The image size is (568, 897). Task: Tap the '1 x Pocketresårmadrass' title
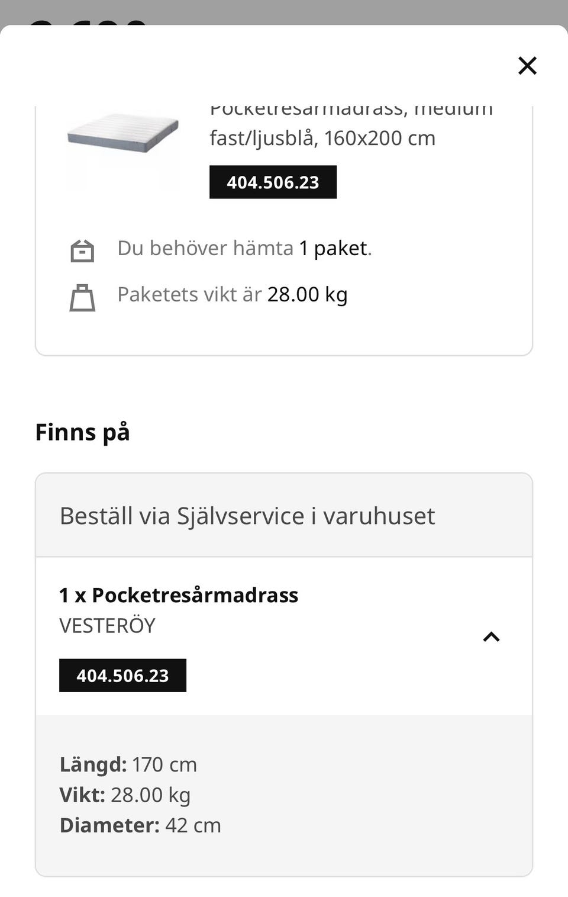tap(179, 595)
